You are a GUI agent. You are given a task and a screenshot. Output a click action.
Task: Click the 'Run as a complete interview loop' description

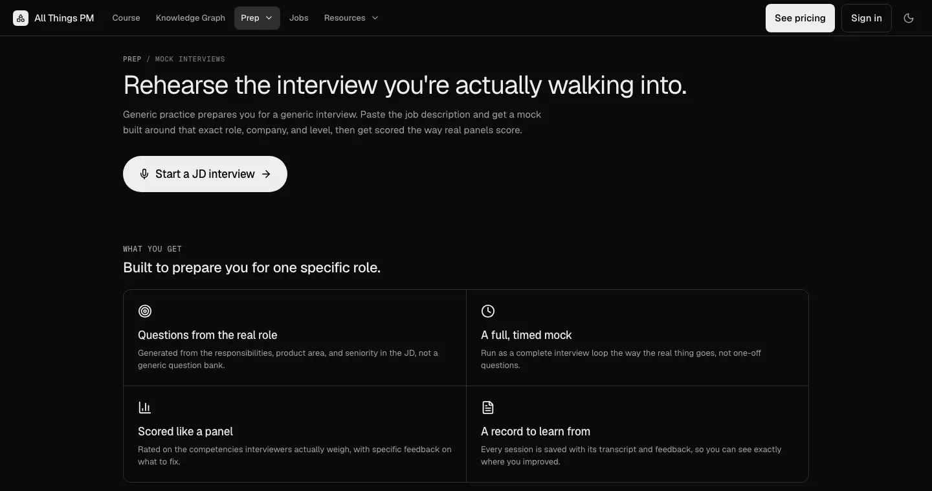[x=621, y=359]
